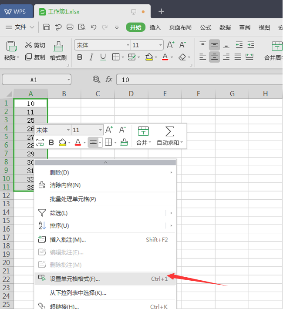Toggle Italic in ribbon
Screen dimensions: 283x309
tap(91, 57)
